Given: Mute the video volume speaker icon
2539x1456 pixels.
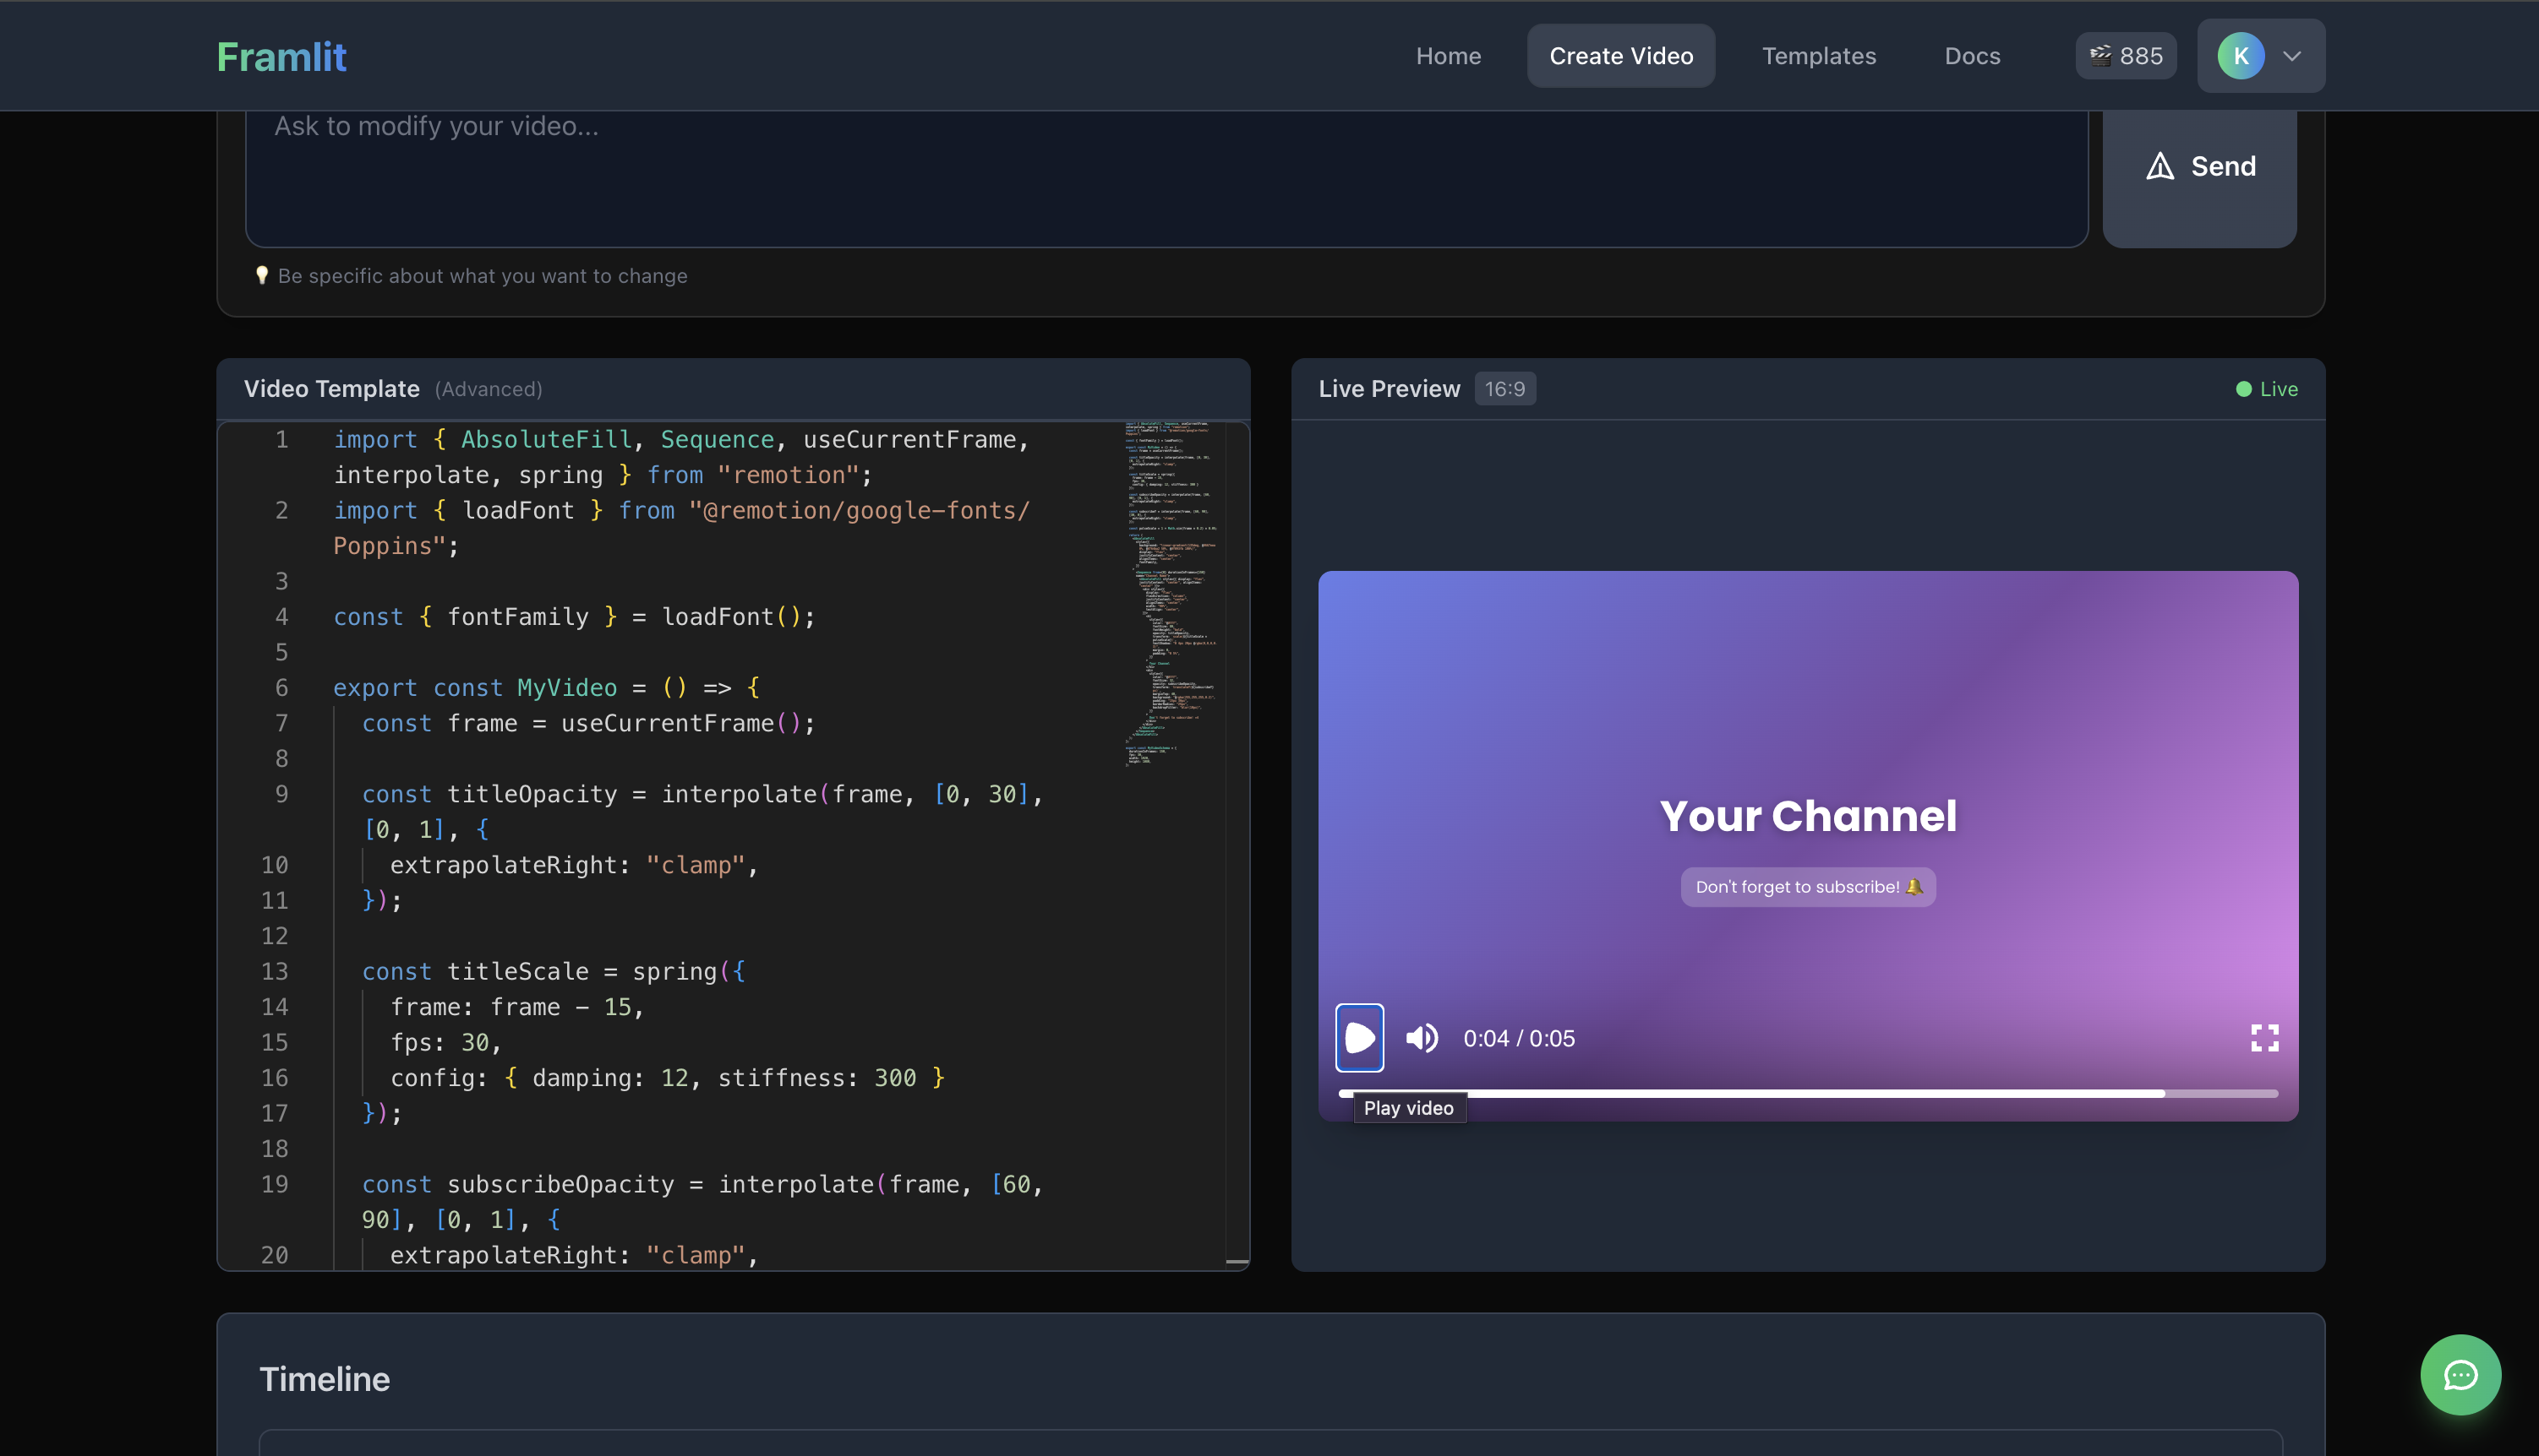Looking at the screenshot, I should coord(1421,1038).
